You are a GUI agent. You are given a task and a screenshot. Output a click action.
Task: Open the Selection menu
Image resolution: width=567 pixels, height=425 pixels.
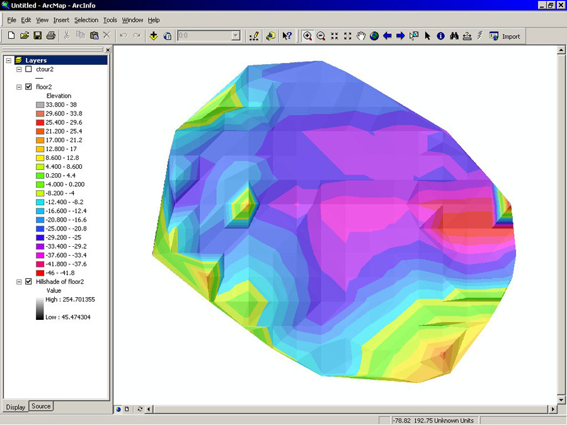click(x=86, y=20)
